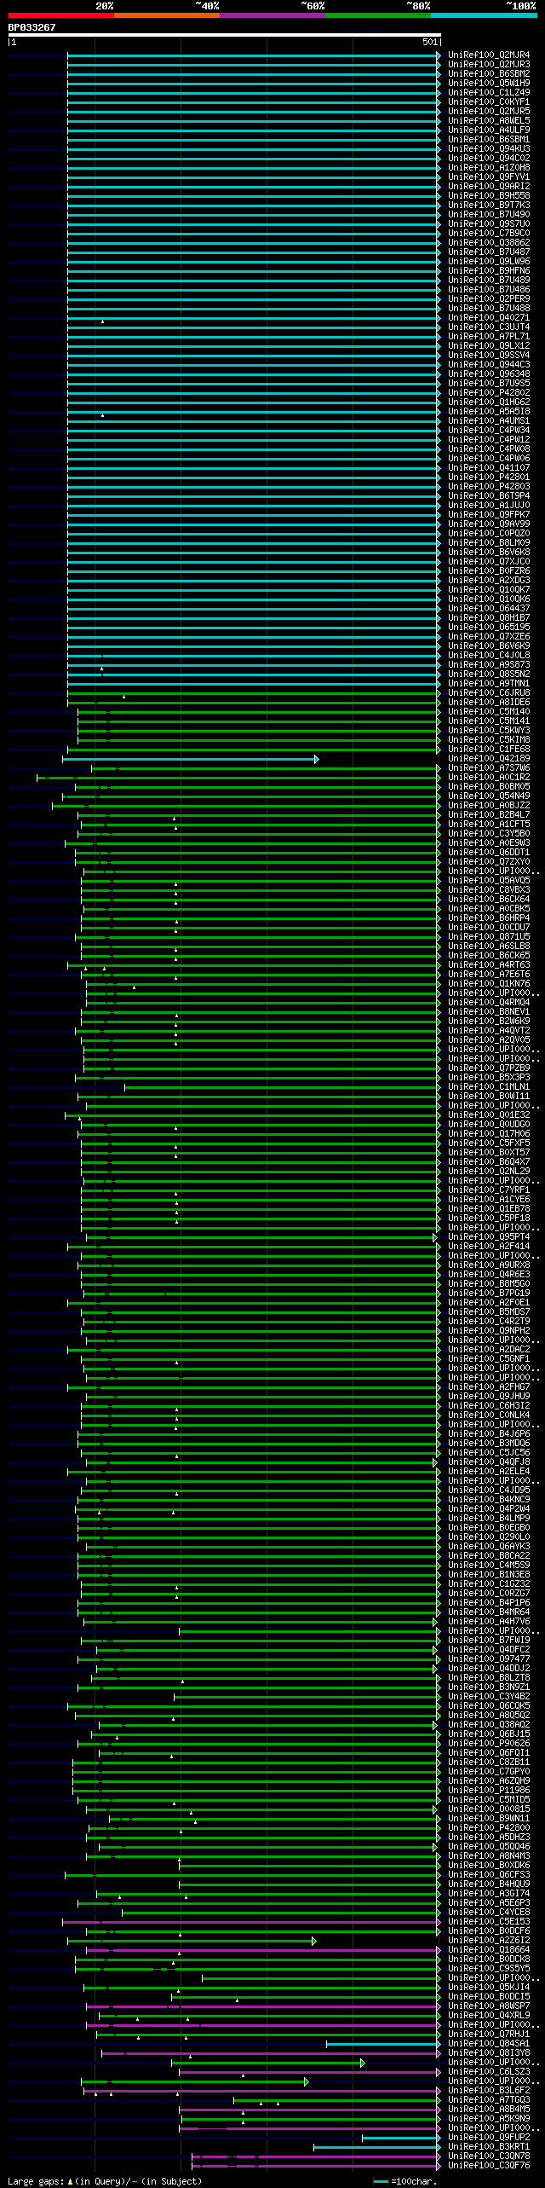Select hit UniRef100_B6SBM2
The image size is (545, 2188).
489,74
